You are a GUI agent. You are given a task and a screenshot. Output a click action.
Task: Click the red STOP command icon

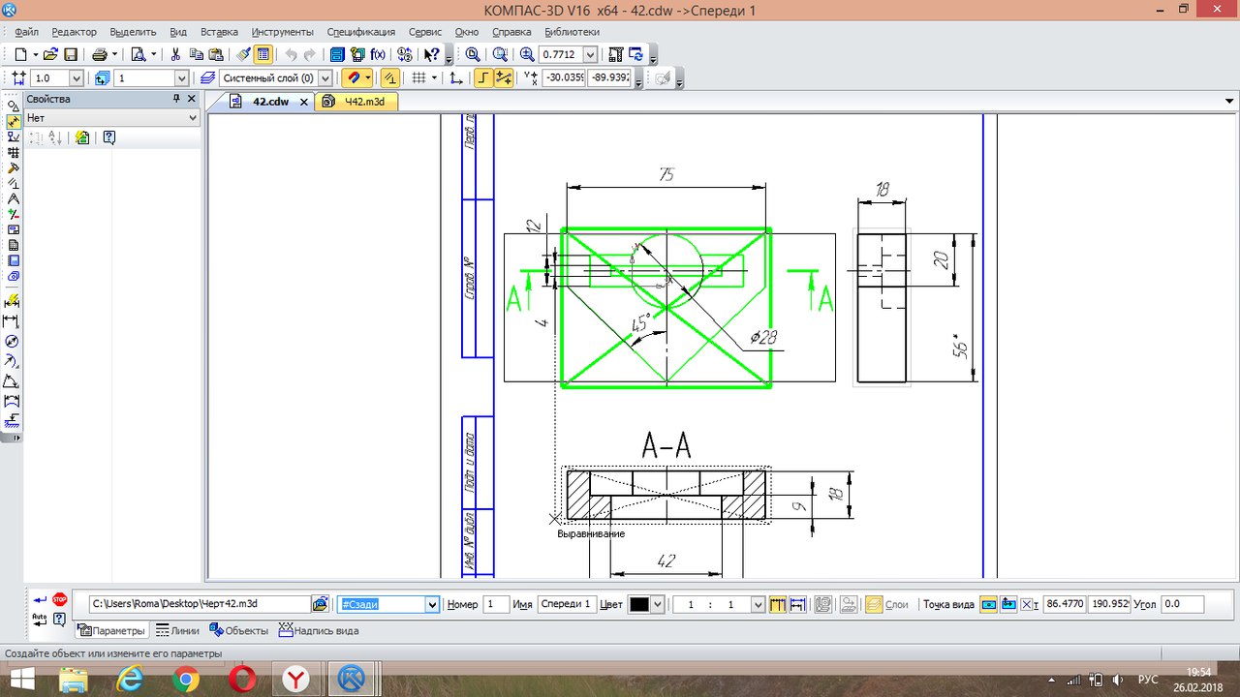pyautogui.click(x=60, y=600)
